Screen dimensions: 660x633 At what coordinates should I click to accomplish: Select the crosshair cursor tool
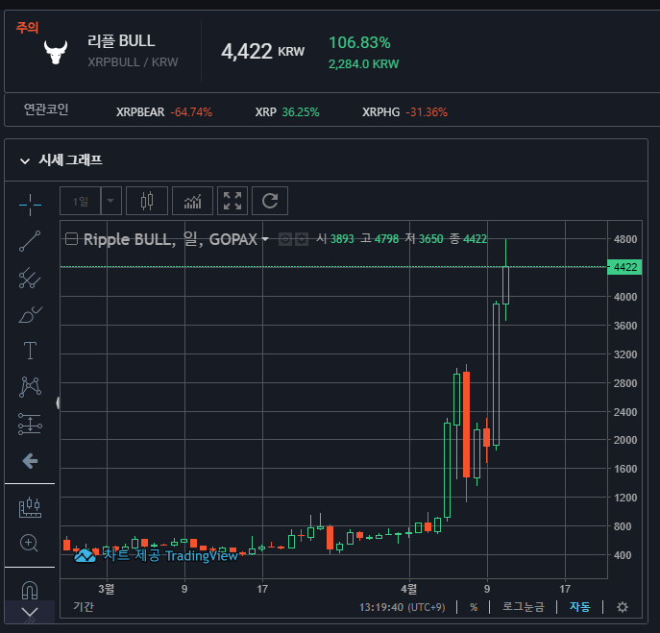30,205
